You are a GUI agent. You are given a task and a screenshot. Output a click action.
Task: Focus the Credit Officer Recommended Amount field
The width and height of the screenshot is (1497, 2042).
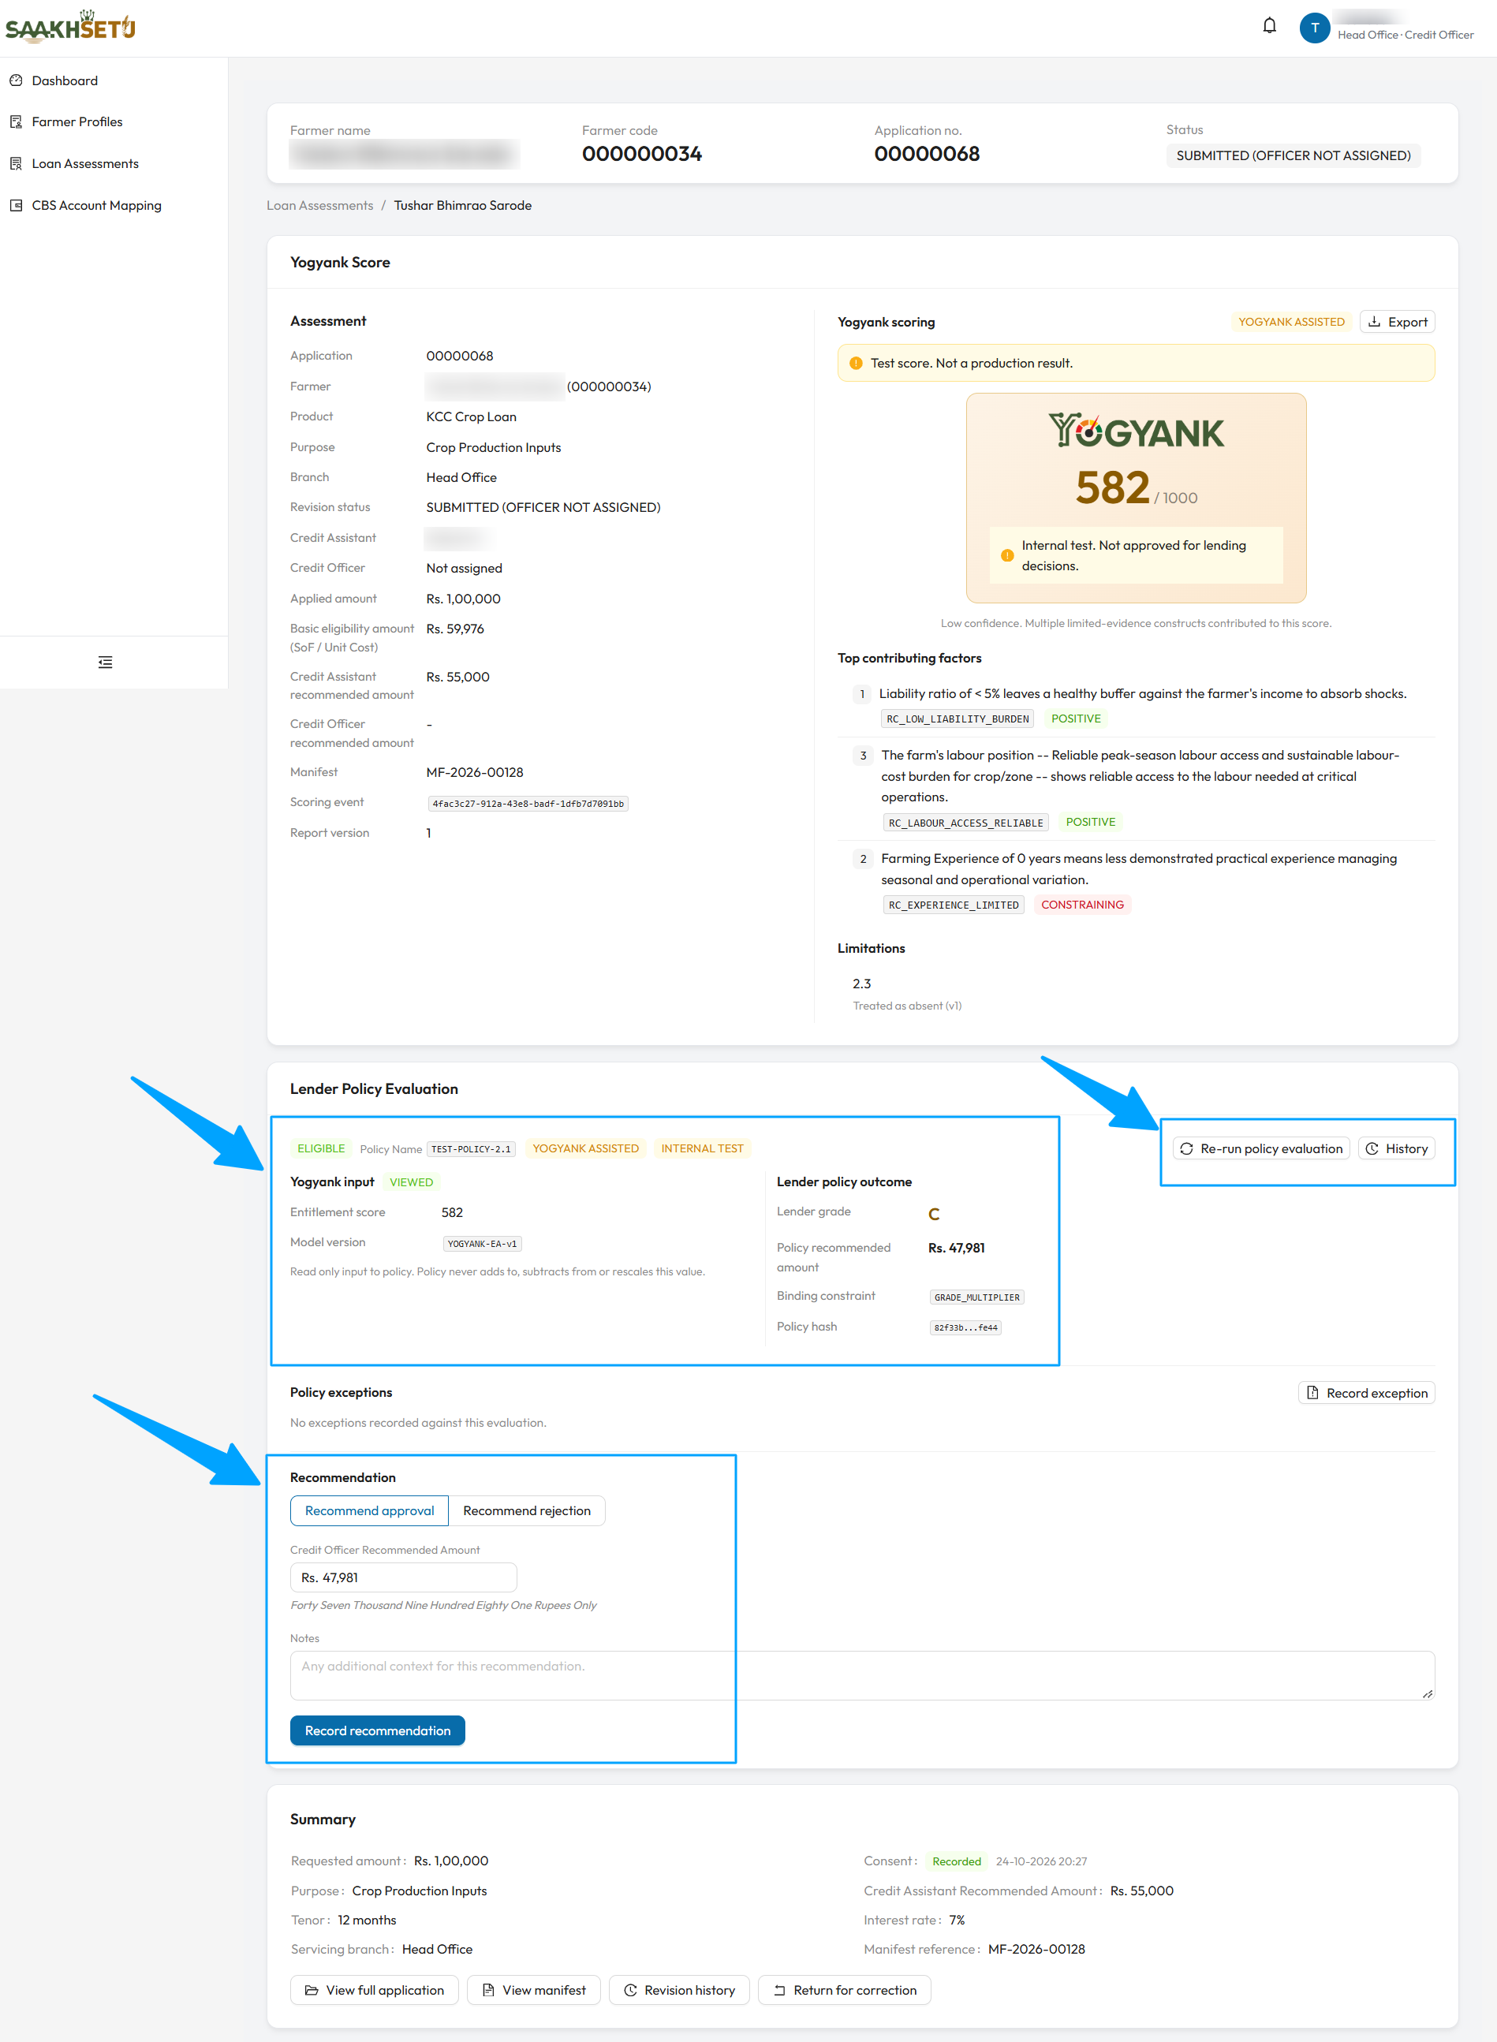click(403, 1577)
